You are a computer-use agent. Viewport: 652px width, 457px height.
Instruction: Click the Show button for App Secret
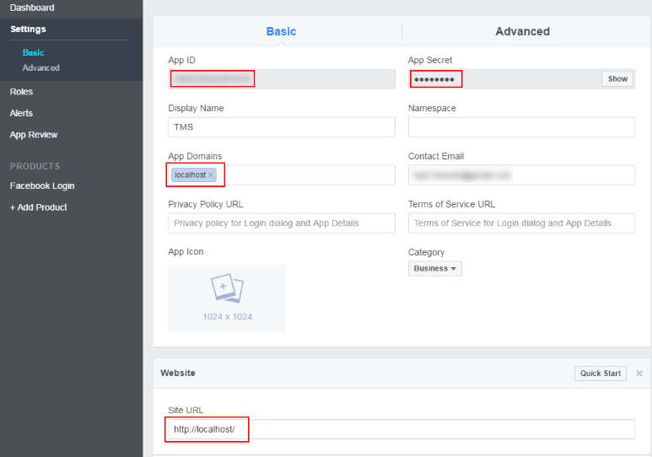617,79
